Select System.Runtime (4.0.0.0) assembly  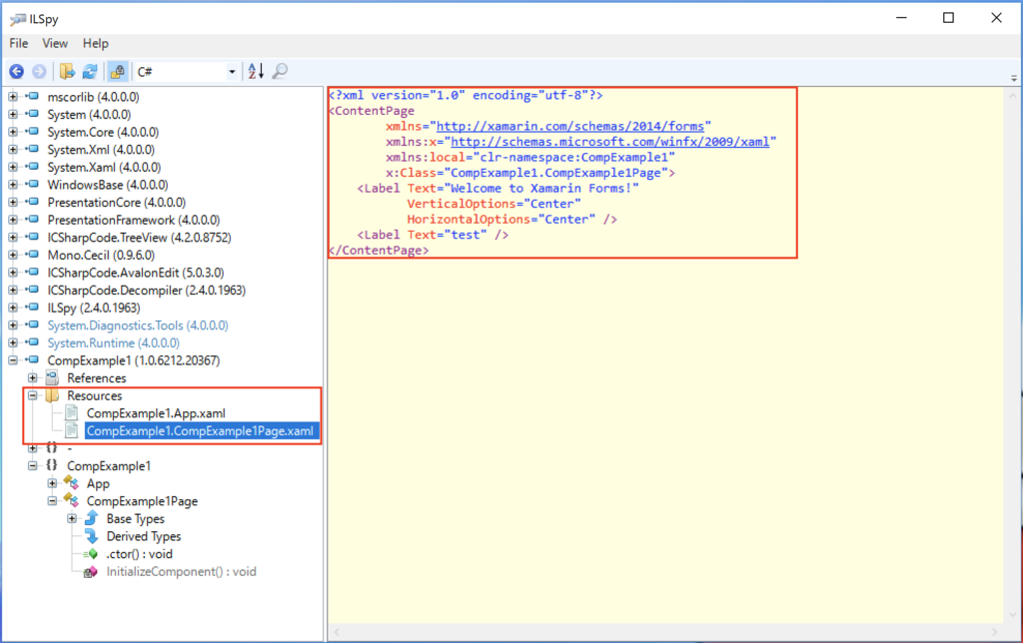pos(114,343)
